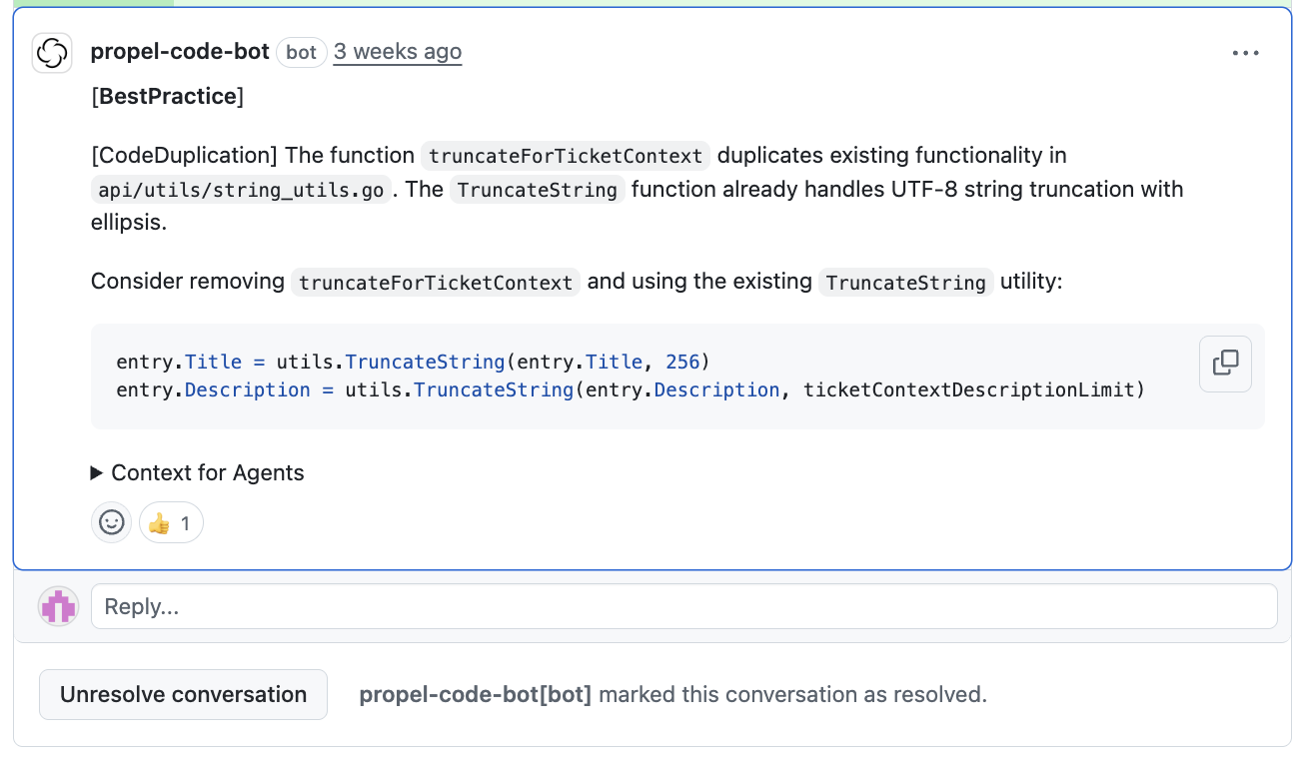Click the propel-code-bot username
1313x765 pixels.
point(179,52)
